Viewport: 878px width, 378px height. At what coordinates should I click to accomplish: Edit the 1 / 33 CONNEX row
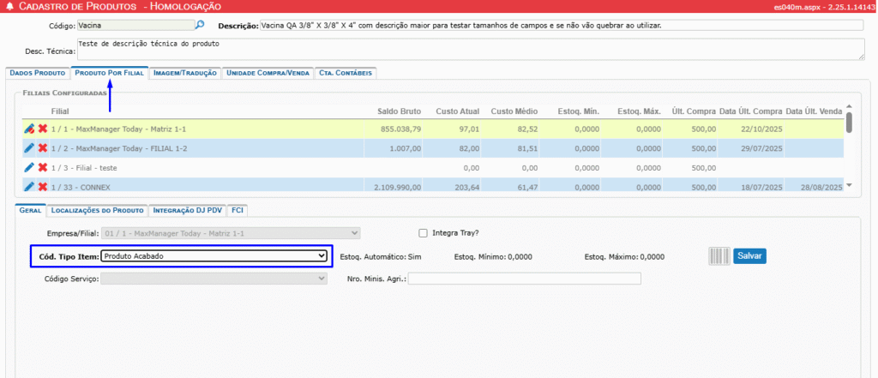pos(29,186)
